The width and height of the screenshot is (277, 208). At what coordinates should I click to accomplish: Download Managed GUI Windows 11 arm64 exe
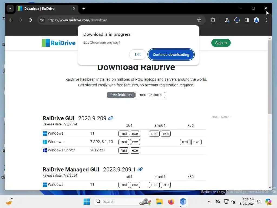click(166, 185)
